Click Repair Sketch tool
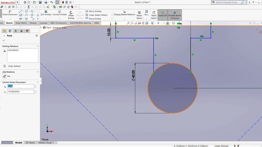Screen dimensions: 262x147 (x=139, y=15)
